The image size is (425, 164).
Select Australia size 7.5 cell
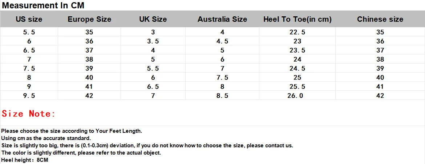(222, 77)
